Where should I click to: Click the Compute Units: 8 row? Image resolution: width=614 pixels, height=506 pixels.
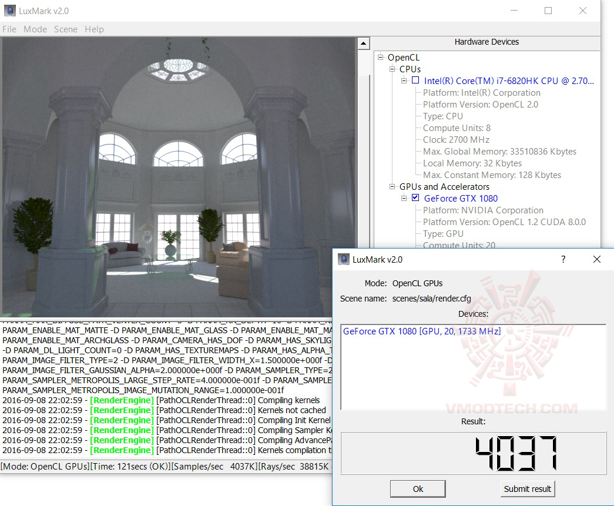pos(457,128)
